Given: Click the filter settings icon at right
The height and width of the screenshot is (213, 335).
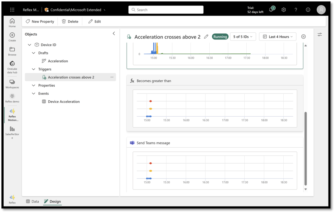Looking at the screenshot, I should (x=320, y=34).
